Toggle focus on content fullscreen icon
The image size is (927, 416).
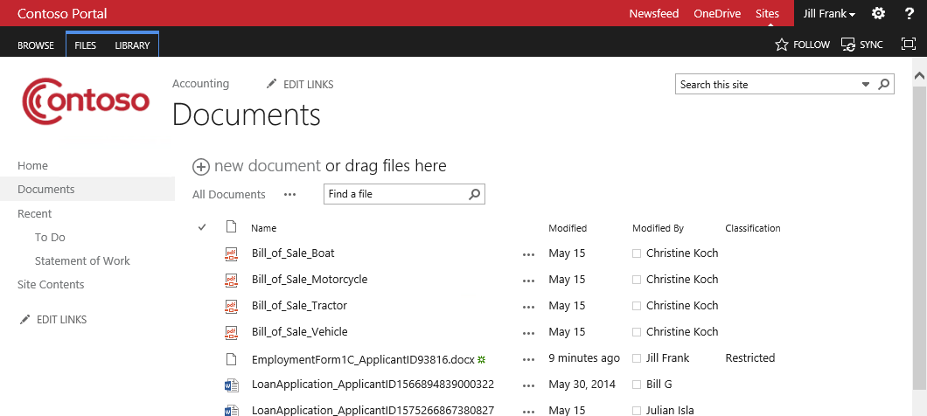click(908, 44)
